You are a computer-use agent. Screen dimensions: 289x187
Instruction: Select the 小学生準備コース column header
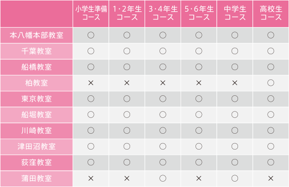(91, 14)
